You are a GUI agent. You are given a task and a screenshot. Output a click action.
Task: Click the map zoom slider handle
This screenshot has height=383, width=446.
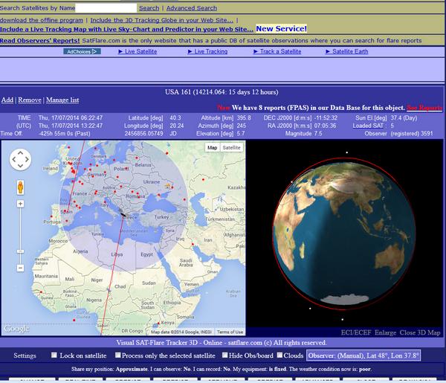[20, 251]
